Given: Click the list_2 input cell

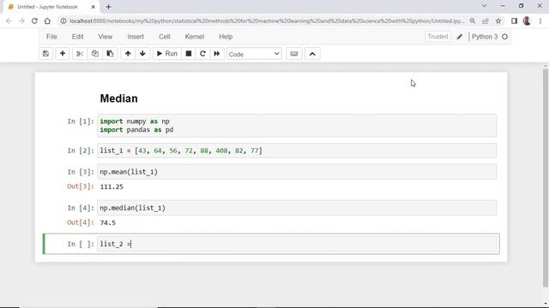Looking at the screenshot, I should [297, 244].
